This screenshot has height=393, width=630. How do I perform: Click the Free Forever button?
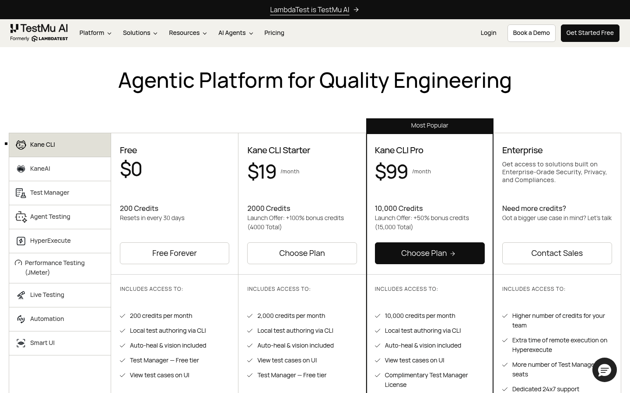pyautogui.click(x=175, y=253)
